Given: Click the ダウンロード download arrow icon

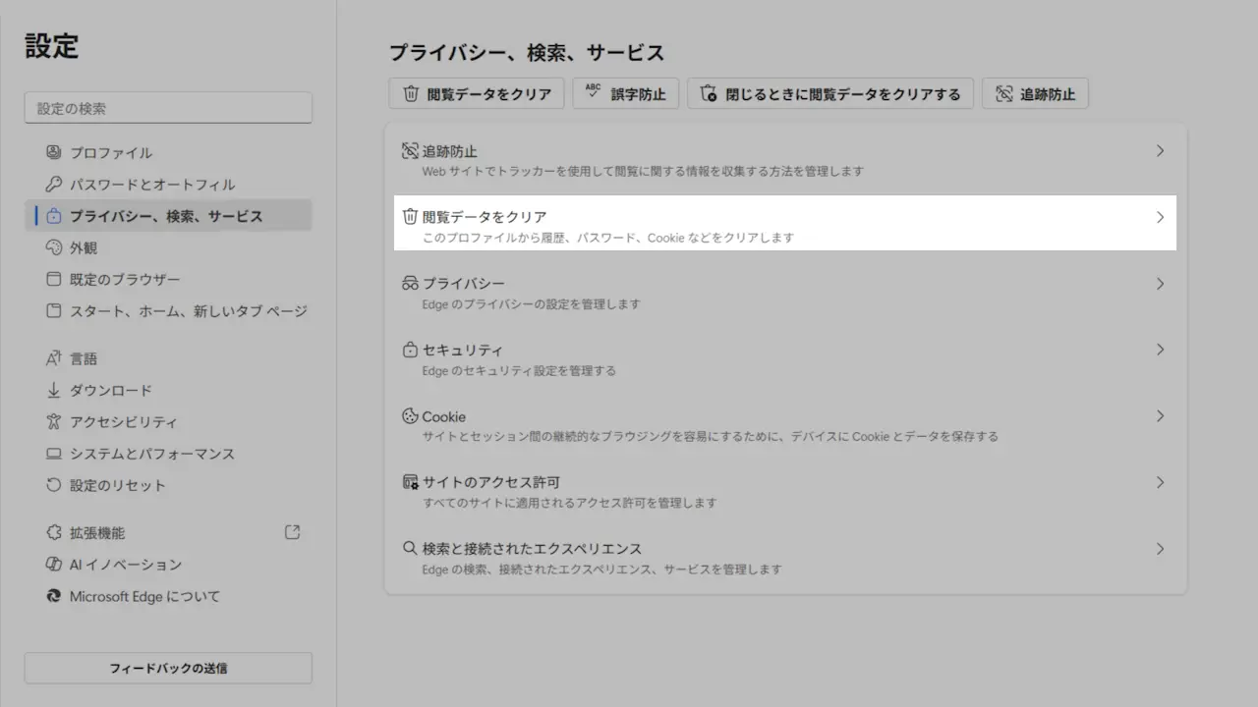Looking at the screenshot, I should [x=54, y=390].
